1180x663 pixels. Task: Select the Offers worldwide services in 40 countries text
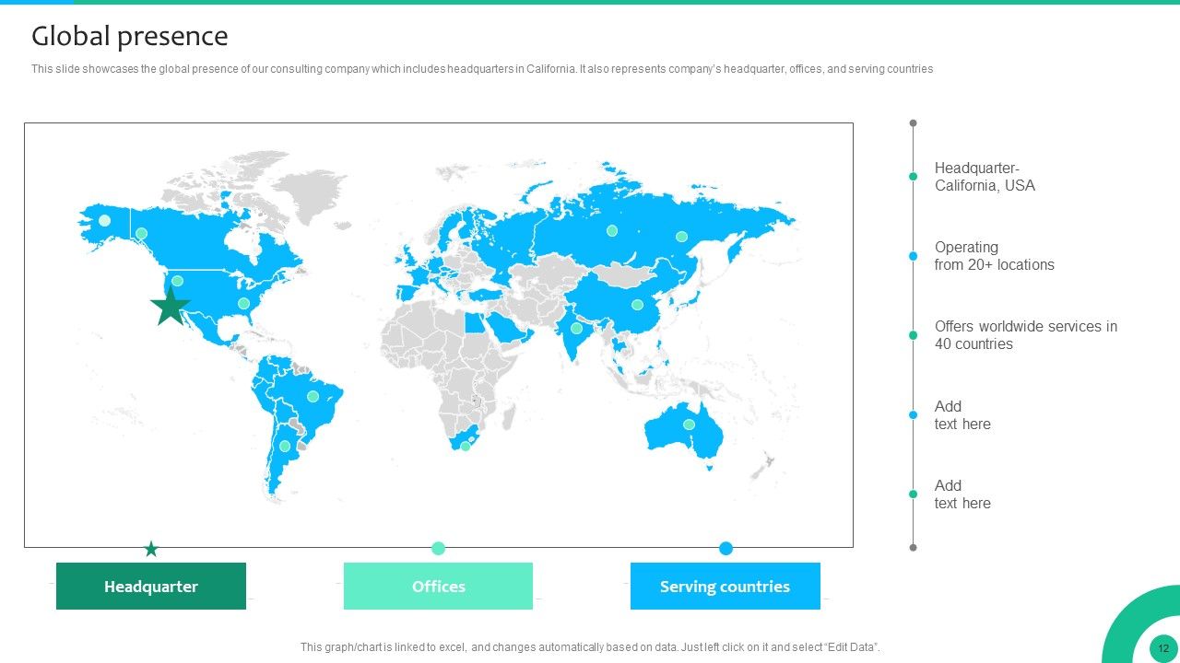(x=1025, y=335)
